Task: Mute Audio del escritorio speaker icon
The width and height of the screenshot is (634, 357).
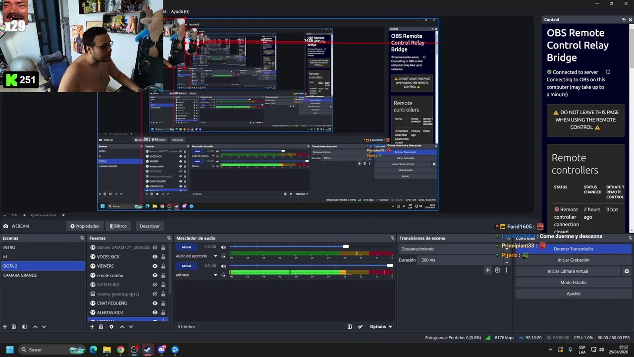Action: coord(223,247)
